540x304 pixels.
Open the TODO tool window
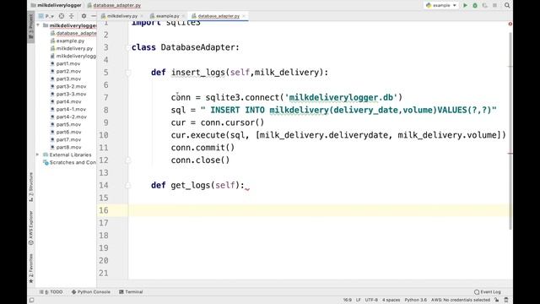51,292
